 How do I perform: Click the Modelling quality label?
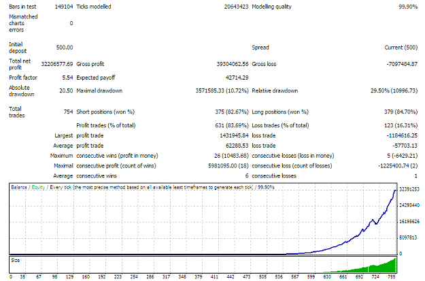click(x=271, y=7)
